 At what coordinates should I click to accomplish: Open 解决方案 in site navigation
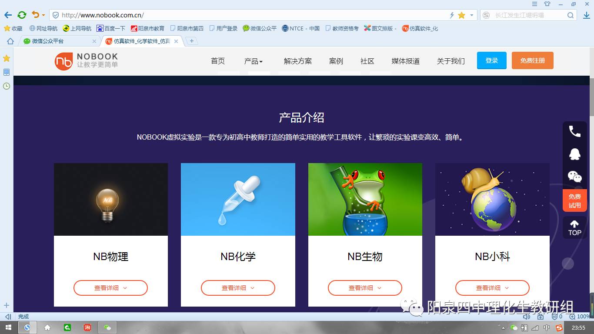[298, 61]
